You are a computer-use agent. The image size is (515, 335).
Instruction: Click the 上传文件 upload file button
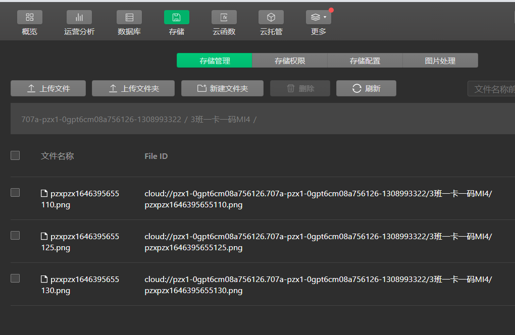(x=48, y=88)
